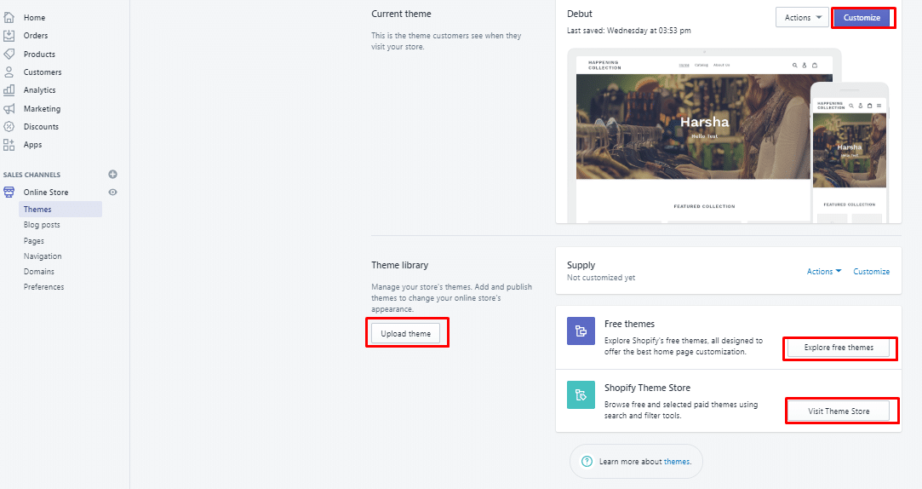Click 'Last saved: Wednesday at 03:53 pm' text
The width and height of the screenshot is (922, 489).
pyautogui.click(x=628, y=31)
